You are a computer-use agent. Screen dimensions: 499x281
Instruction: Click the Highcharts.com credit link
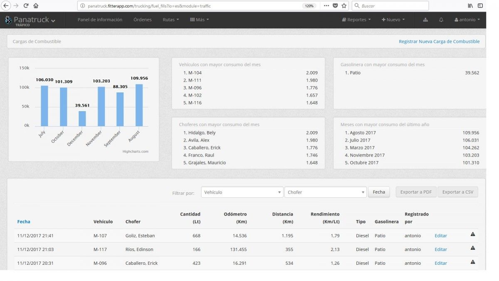pyautogui.click(x=136, y=152)
